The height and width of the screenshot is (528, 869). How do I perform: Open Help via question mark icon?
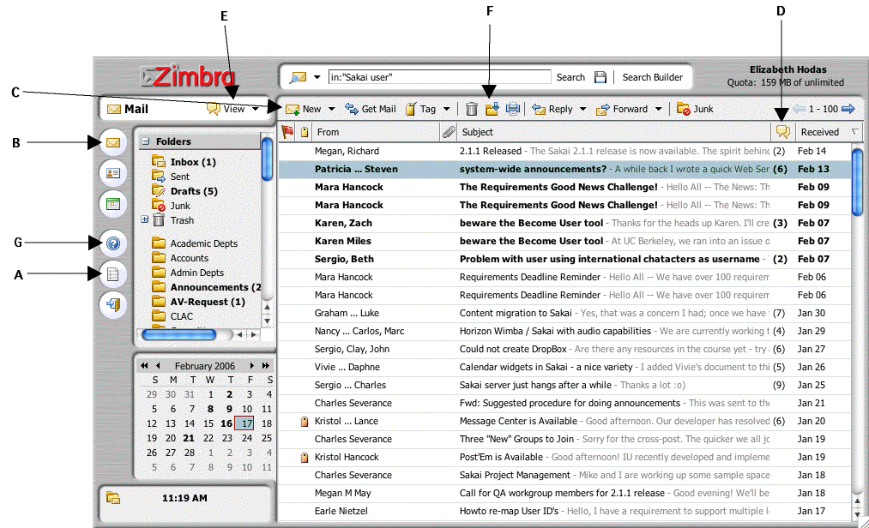(x=113, y=243)
